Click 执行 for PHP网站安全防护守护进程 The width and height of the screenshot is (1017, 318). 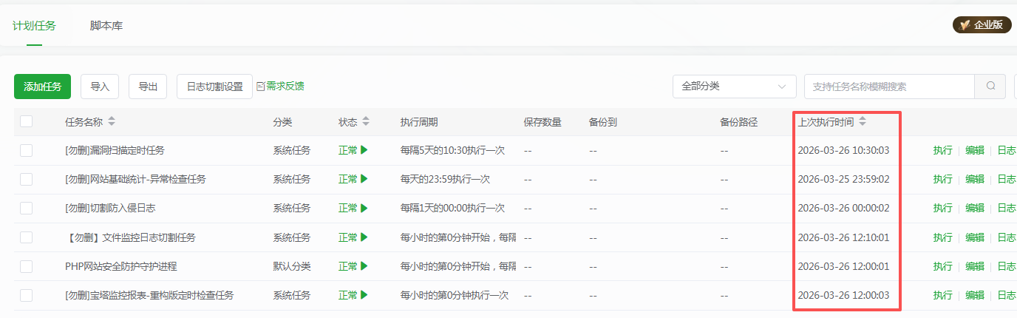pyautogui.click(x=942, y=266)
